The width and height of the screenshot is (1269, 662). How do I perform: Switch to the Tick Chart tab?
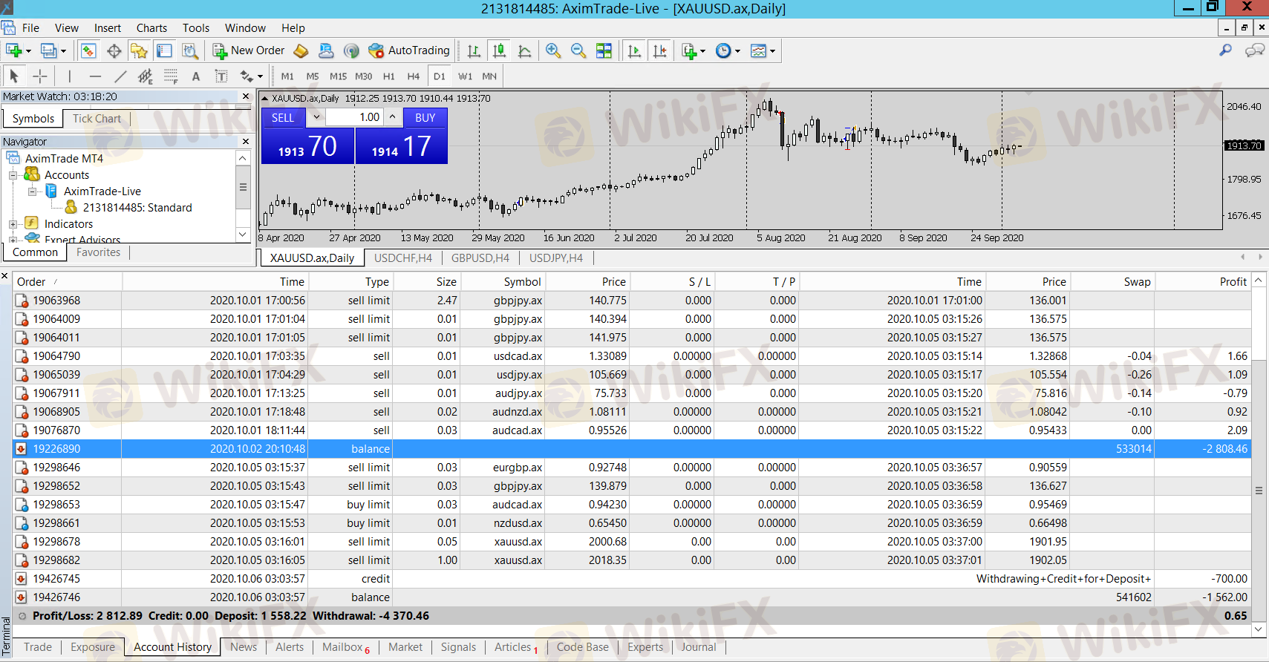(97, 119)
